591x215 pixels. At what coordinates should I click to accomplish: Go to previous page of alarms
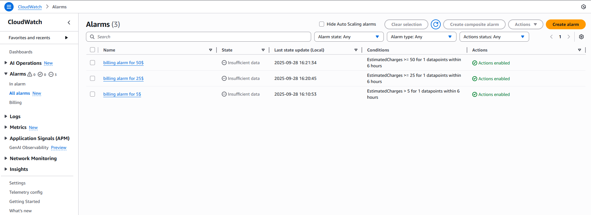(551, 37)
